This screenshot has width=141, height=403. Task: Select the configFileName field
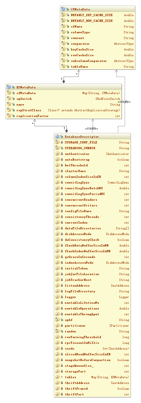[92, 211]
